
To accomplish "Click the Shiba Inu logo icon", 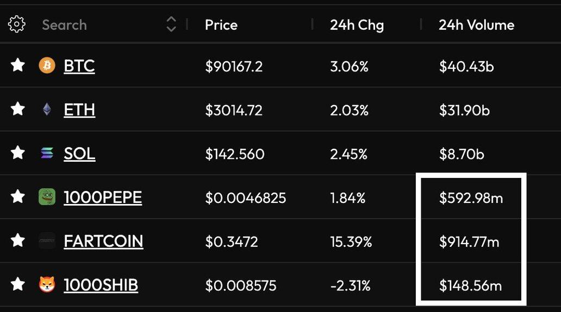I will [x=47, y=284].
